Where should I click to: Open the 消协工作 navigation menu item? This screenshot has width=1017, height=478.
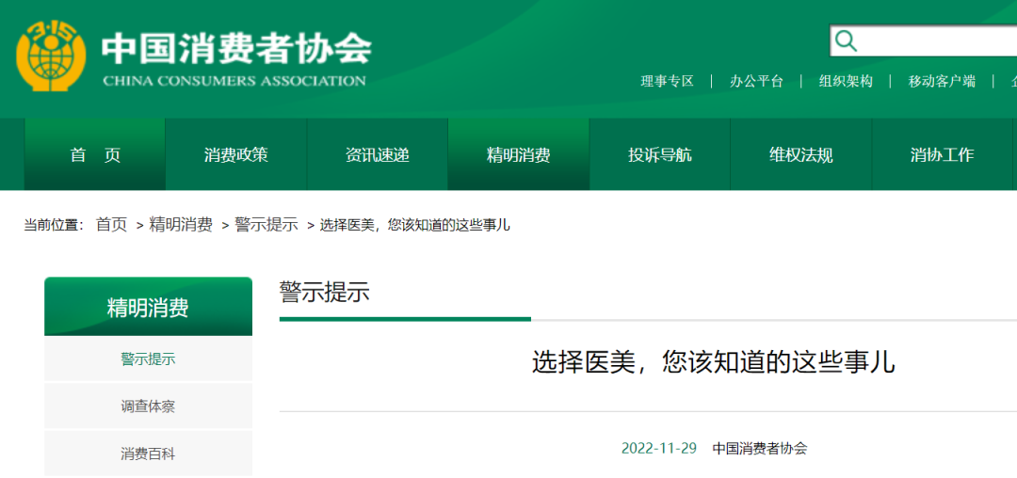click(x=943, y=155)
